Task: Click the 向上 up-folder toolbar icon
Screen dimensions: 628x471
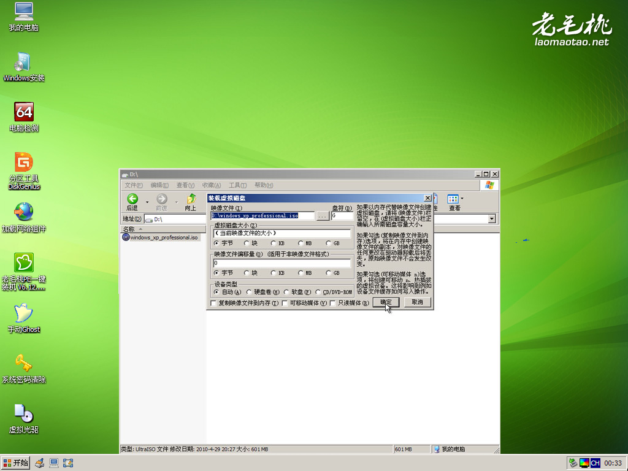Action: 191,202
